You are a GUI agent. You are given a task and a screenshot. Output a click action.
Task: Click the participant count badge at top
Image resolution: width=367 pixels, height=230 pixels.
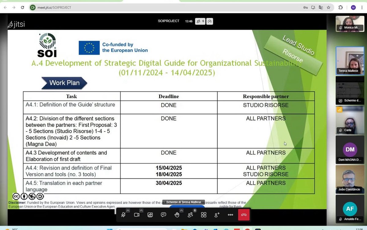pyautogui.click(x=200, y=21)
